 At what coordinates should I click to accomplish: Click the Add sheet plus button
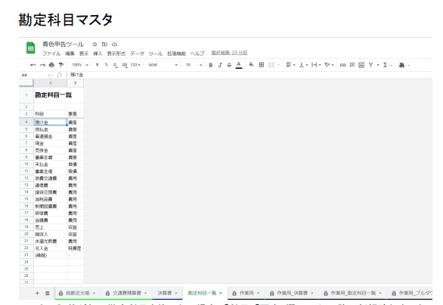click(x=37, y=293)
